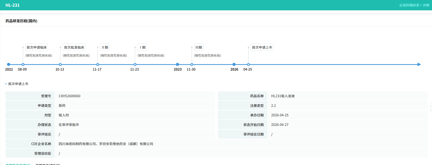Click the timeline's right arrowhead
The image size is (432, 165).
419,64
